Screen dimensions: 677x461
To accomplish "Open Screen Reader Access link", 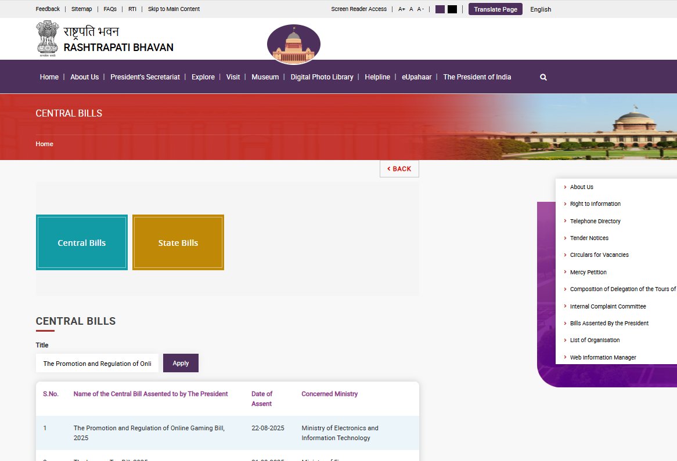I will pyautogui.click(x=359, y=9).
